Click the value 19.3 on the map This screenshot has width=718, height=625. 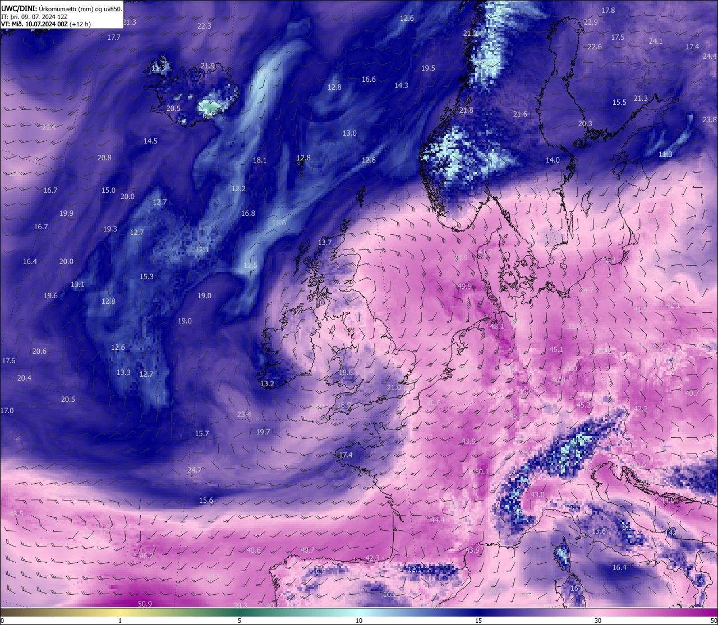click(x=110, y=229)
